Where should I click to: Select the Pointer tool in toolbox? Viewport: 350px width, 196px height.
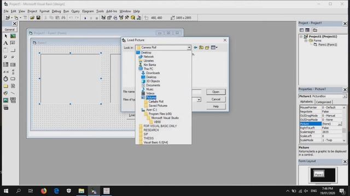click(x=6, y=36)
